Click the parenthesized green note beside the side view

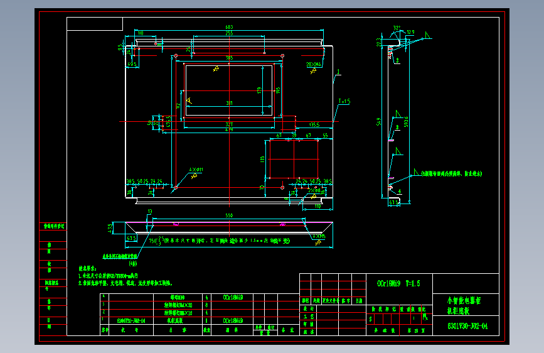pos(451,173)
